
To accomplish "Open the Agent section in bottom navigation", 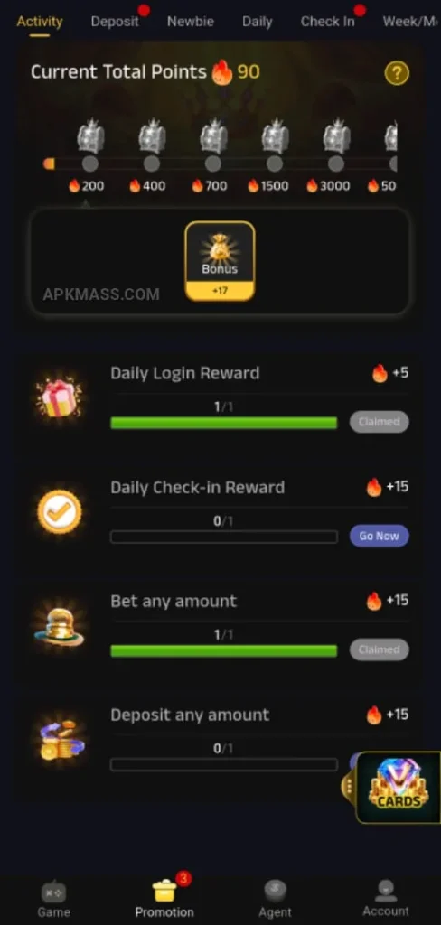I will tap(275, 900).
